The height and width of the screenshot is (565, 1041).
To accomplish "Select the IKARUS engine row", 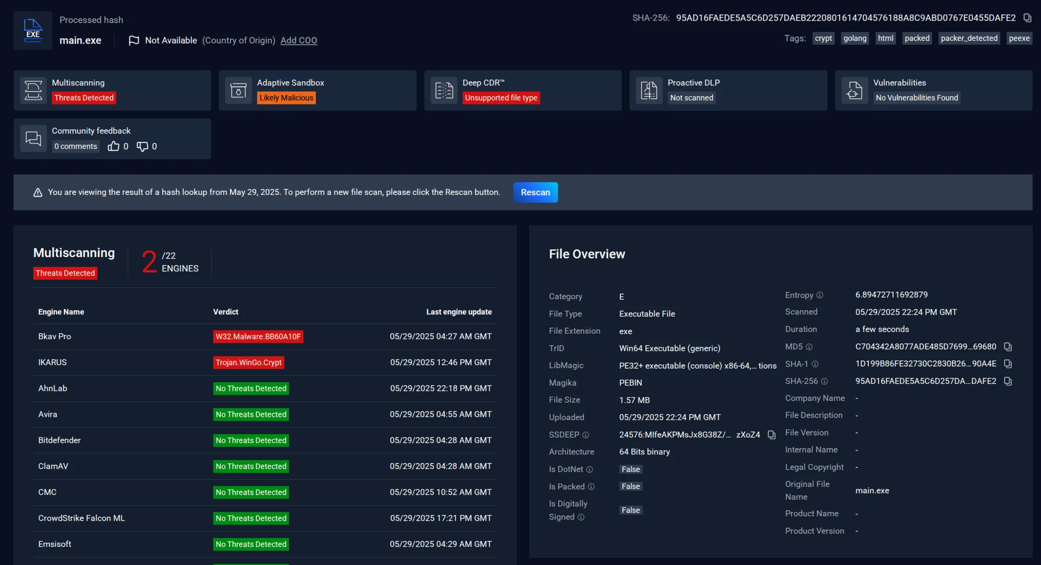I will pyautogui.click(x=265, y=362).
